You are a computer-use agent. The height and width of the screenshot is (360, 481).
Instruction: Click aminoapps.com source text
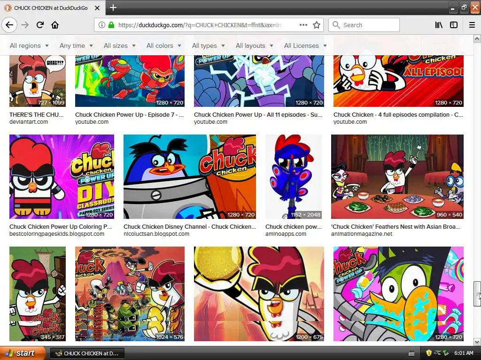286,234
